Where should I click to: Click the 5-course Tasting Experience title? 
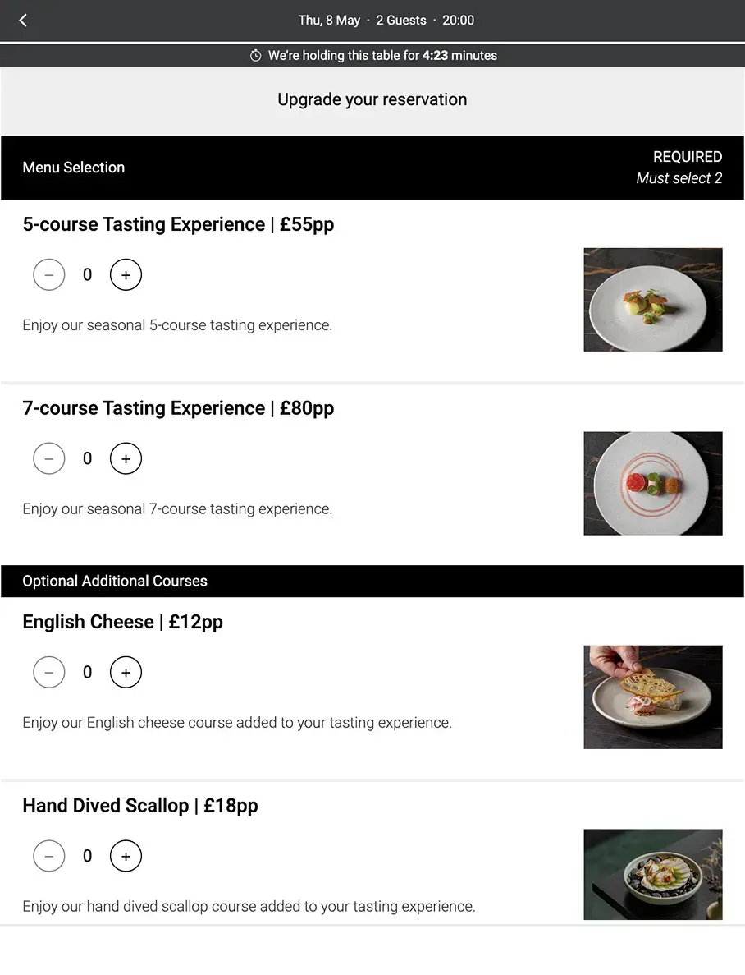click(178, 224)
